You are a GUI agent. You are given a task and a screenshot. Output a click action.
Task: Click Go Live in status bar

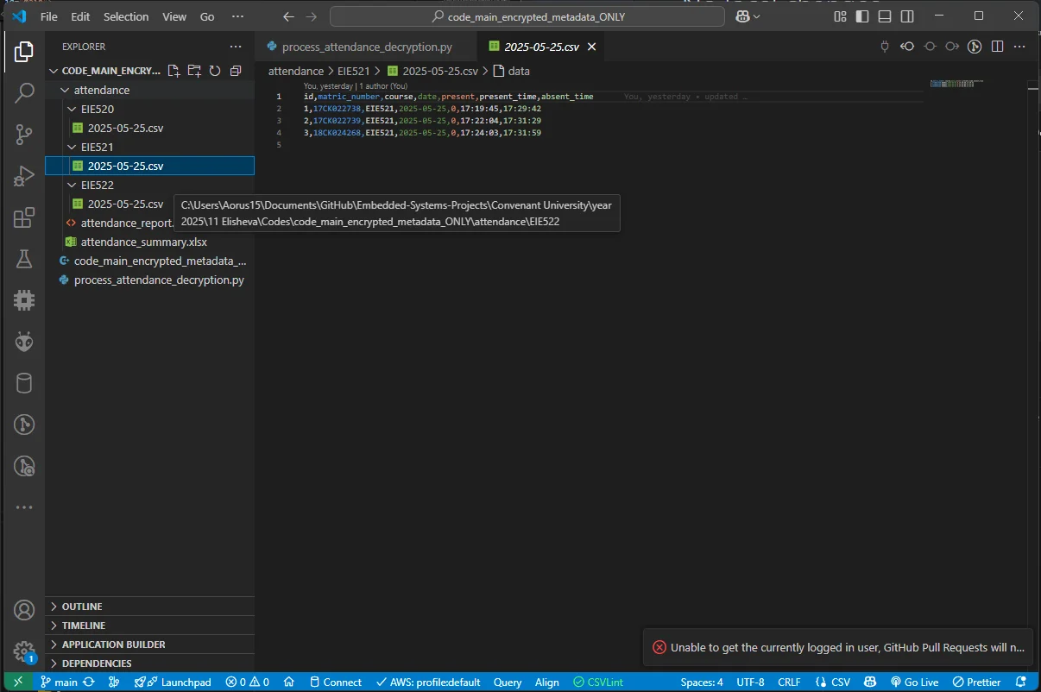click(914, 682)
